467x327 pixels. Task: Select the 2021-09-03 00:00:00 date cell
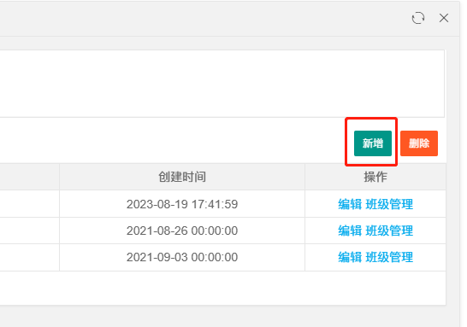(182, 258)
